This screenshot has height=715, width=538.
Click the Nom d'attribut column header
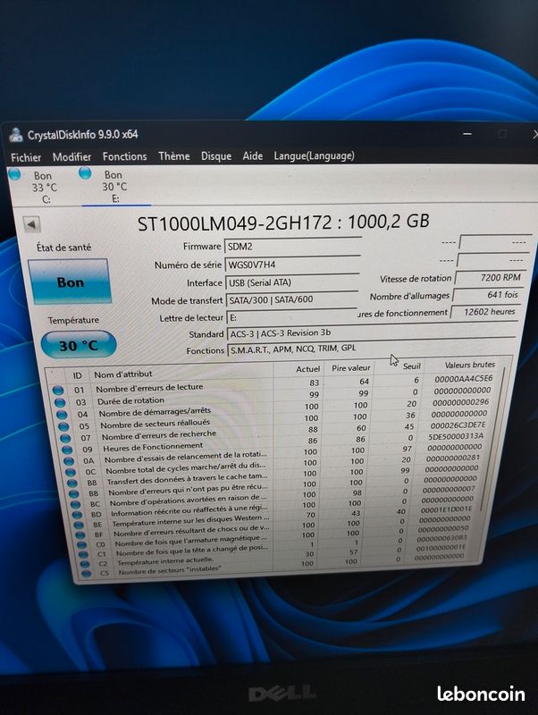(x=123, y=374)
